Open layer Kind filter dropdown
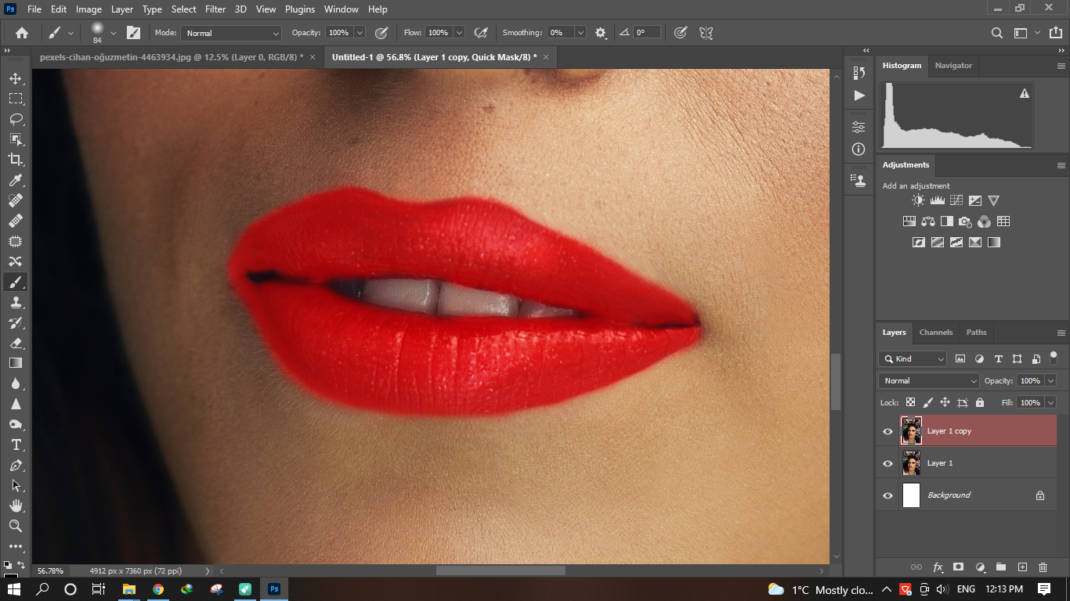Image resolution: width=1070 pixels, height=601 pixels. (x=913, y=358)
